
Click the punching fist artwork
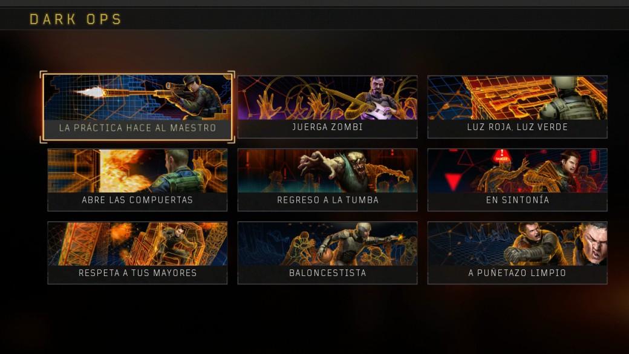518,244
